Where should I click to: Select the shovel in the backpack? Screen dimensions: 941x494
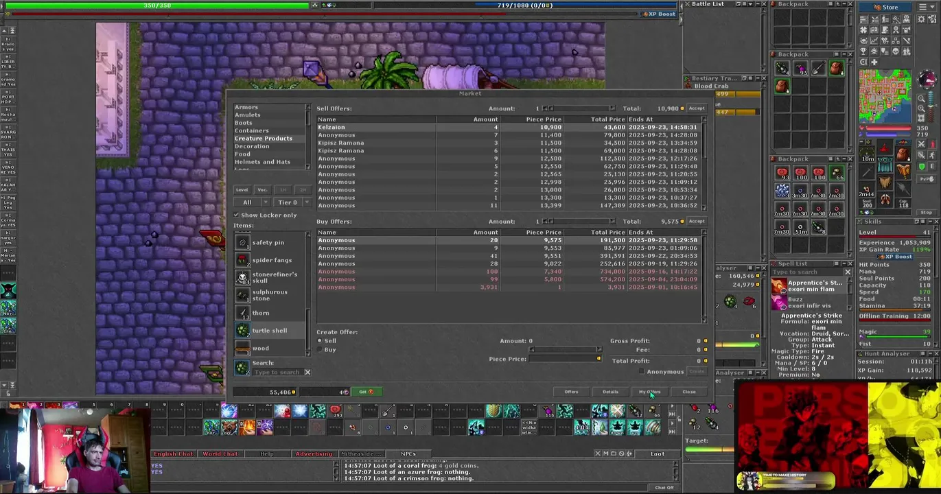pos(818,68)
